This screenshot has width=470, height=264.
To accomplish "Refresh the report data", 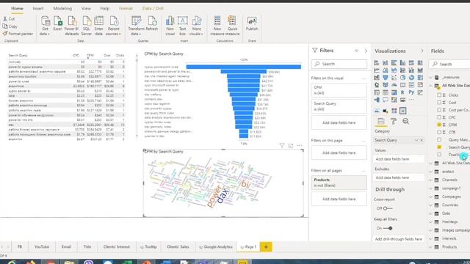I will (152, 24).
